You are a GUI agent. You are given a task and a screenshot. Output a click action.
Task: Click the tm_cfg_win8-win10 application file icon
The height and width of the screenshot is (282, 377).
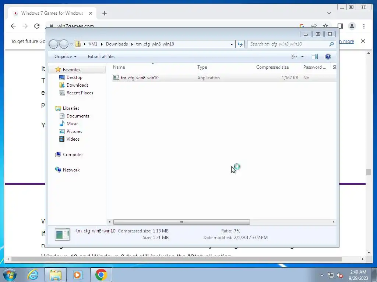(x=116, y=77)
